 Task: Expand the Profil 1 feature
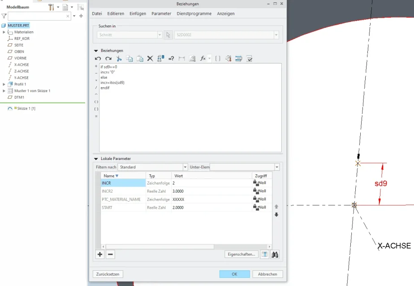[4, 84]
